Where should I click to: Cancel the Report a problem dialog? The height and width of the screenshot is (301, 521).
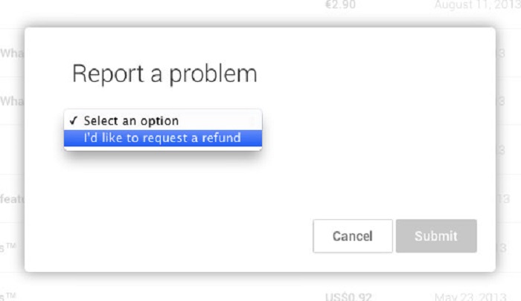353,236
